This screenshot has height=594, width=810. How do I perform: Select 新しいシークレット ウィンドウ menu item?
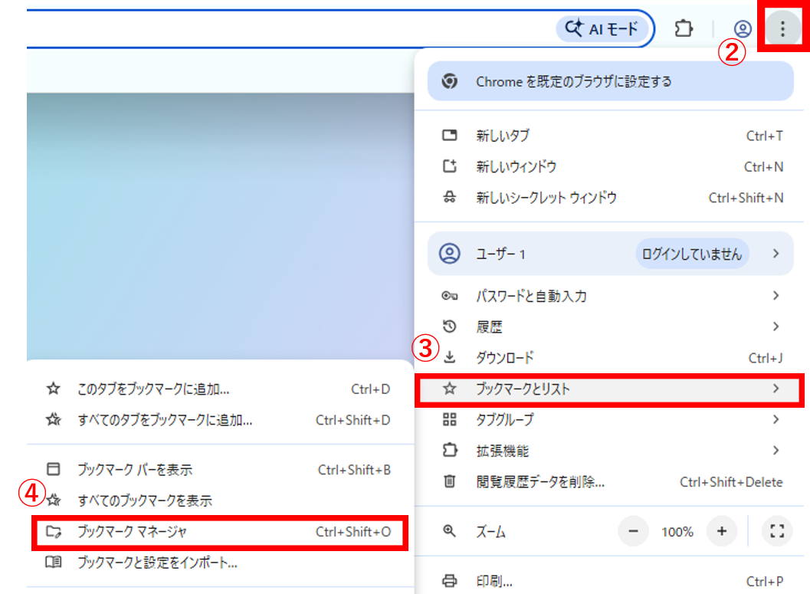coord(546,198)
